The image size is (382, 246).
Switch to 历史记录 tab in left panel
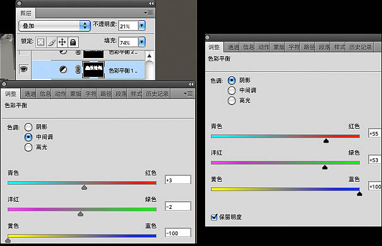click(x=157, y=94)
